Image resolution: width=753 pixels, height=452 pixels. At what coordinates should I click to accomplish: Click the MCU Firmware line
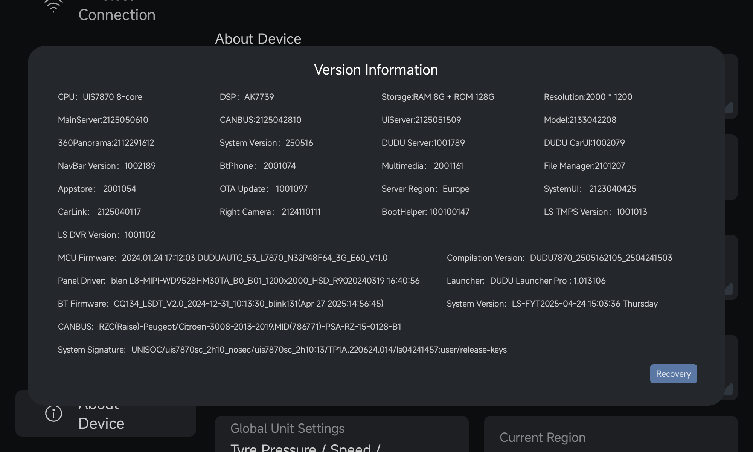click(223, 258)
